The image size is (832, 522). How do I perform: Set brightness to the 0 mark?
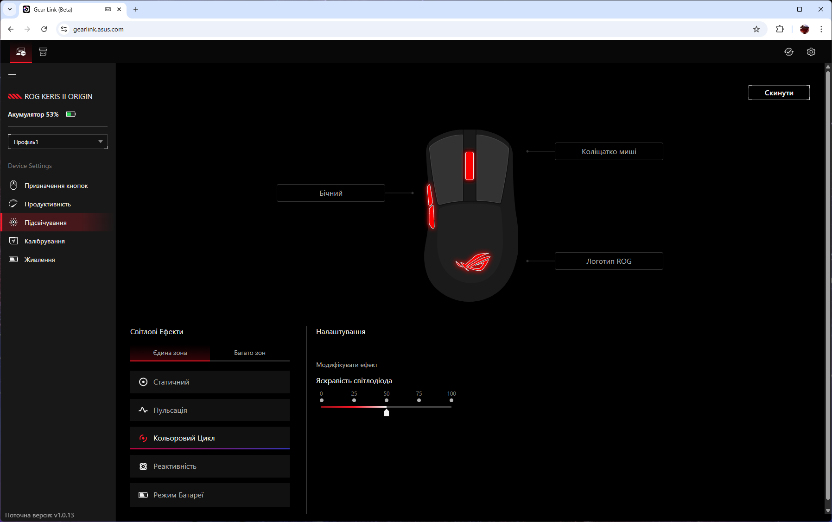click(x=322, y=400)
